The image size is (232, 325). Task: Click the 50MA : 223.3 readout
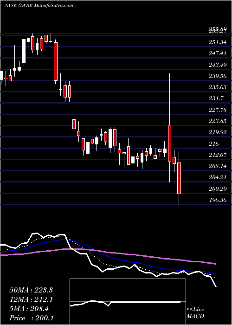[x=31, y=290]
